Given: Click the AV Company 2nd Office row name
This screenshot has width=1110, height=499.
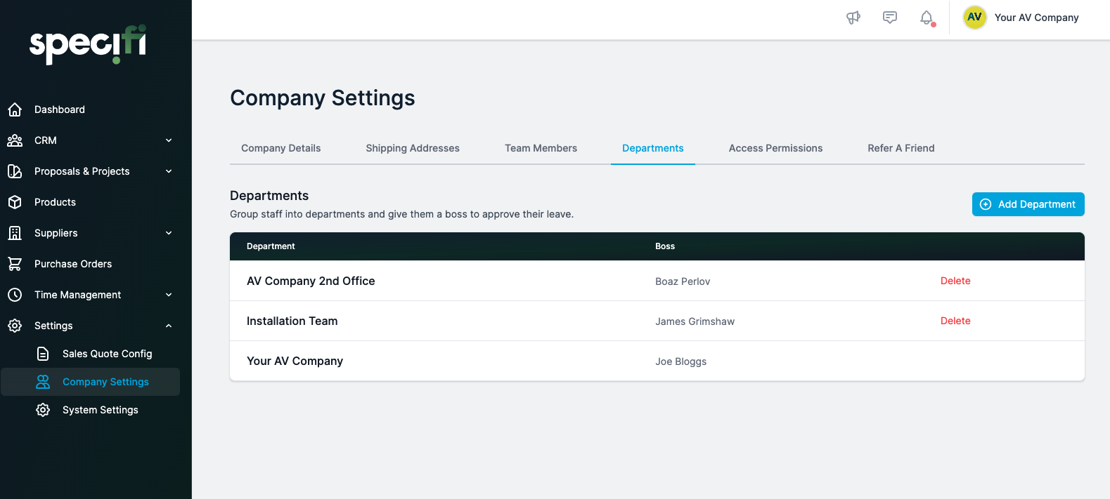Looking at the screenshot, I should point(311,281).
